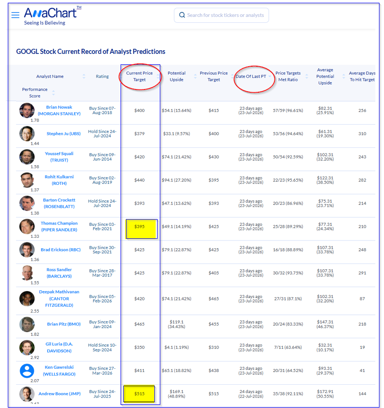Sort by Current Price Target arrows

(158, 76)
